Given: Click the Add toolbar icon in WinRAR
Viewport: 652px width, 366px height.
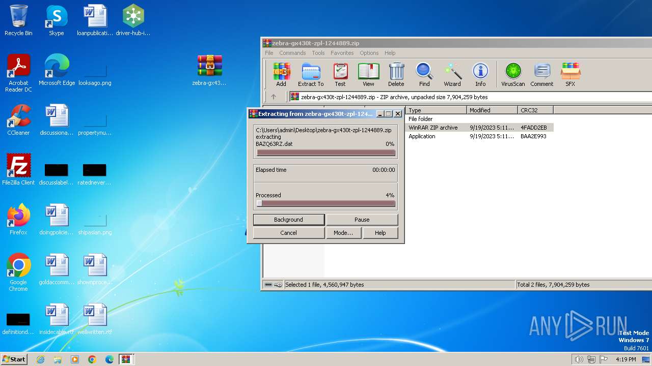Looking at the screenshot, I should [281, 75].
